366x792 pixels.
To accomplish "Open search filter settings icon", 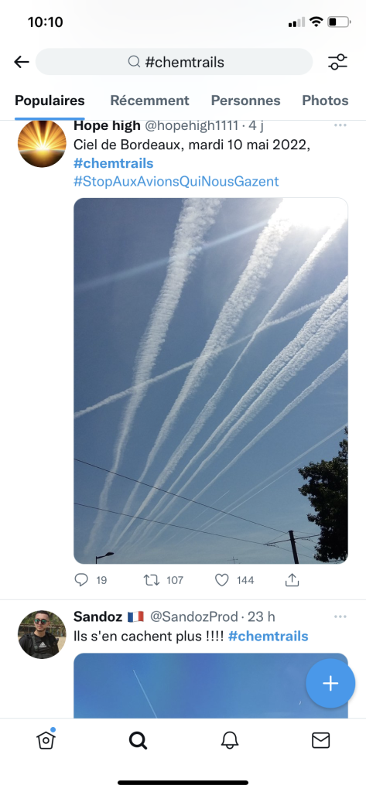I will (337, 62).
